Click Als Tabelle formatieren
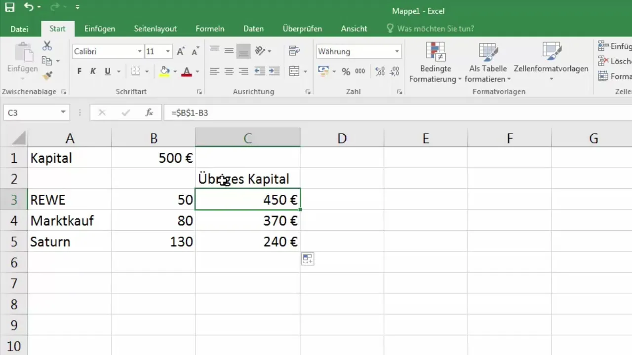 [488, 62]
